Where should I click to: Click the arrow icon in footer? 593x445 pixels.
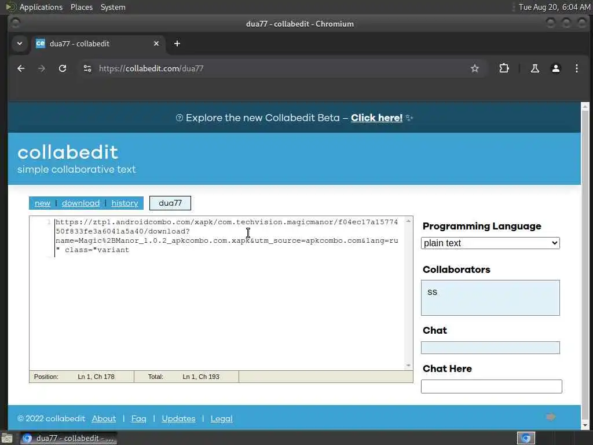(551, 417)
